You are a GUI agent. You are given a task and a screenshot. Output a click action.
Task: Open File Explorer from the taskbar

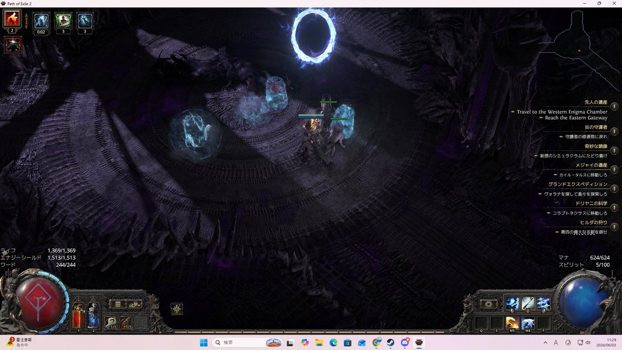[x=319, y=343]
